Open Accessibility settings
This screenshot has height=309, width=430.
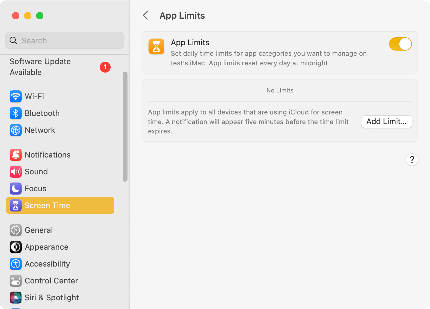[47, 264]
